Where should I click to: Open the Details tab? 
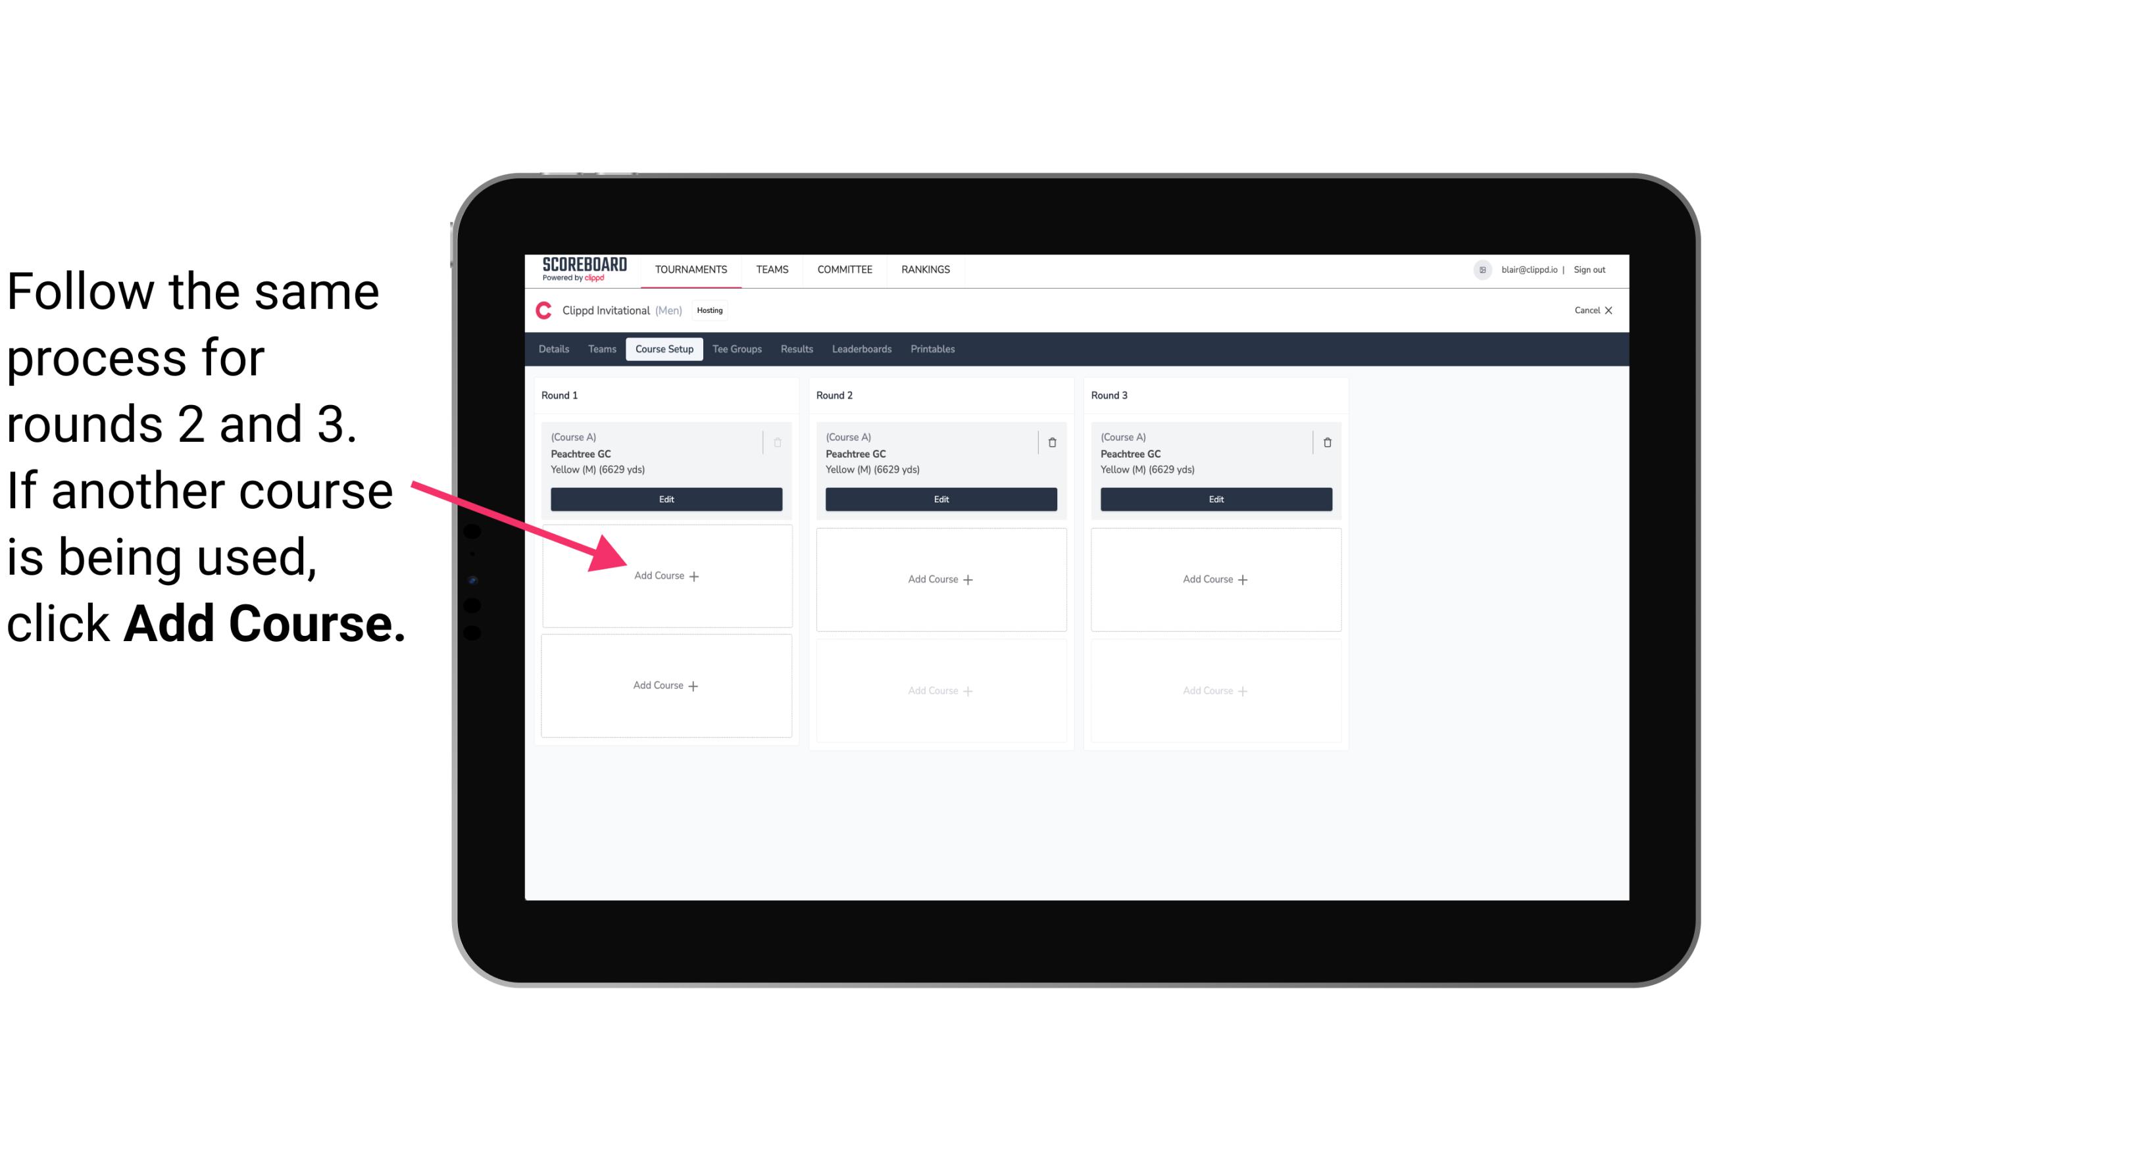click(556, 349)
